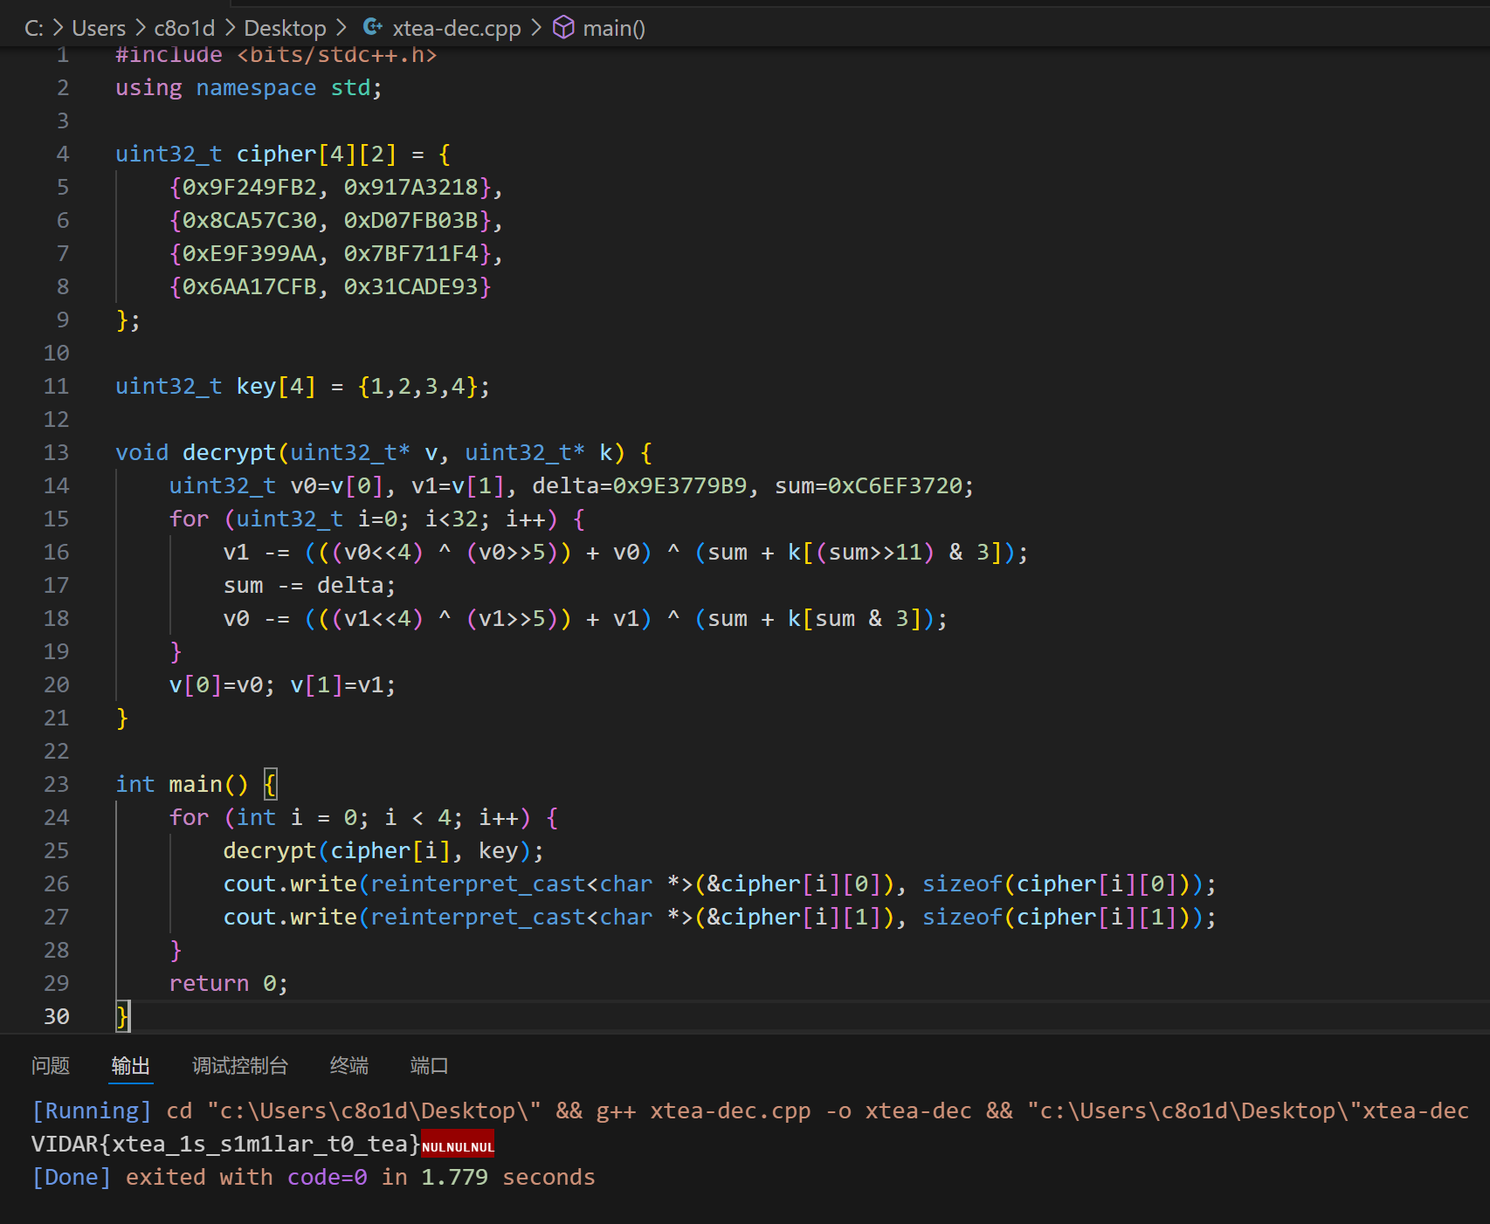
Task: Click the red NUL characters in output
Action: point(458,1145)
